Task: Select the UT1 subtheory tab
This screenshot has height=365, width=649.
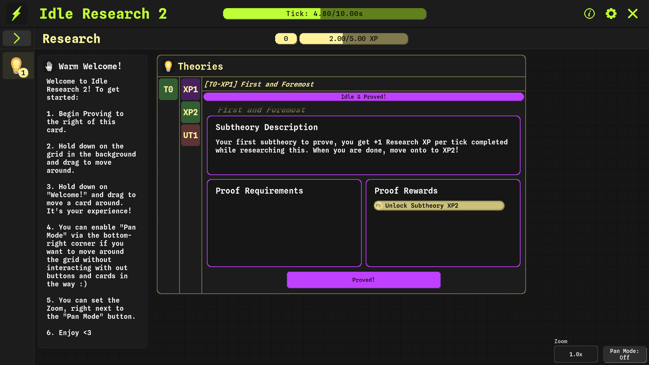Action: click(x=190, y=135)
